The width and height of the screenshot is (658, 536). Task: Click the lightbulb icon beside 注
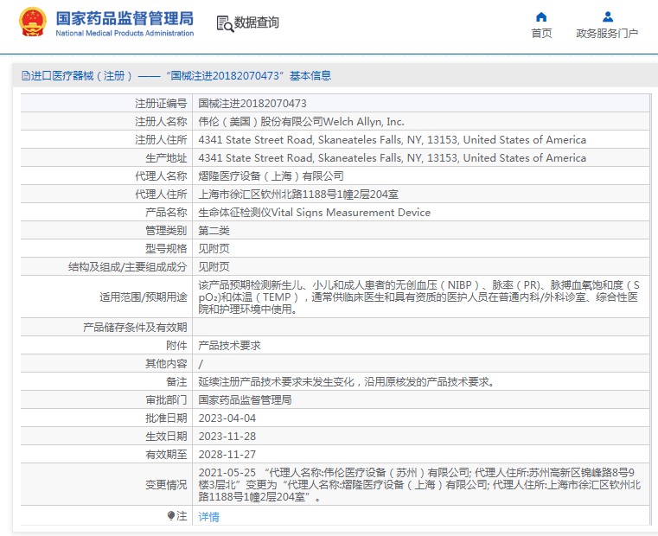(171, 515)
